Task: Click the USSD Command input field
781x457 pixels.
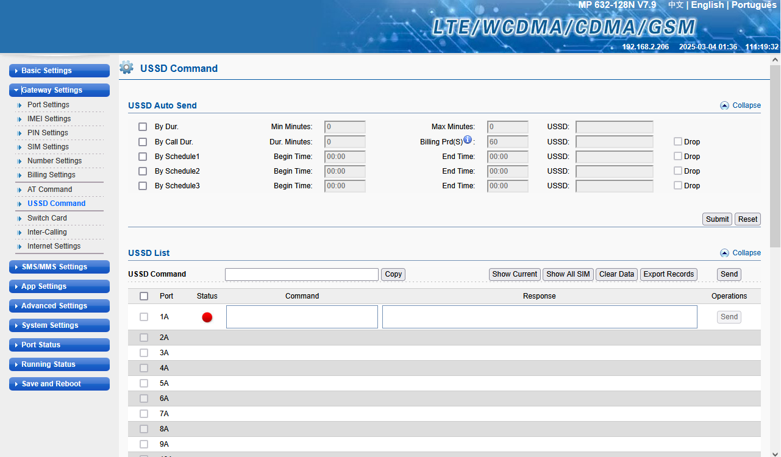Action: pos(301,274)
